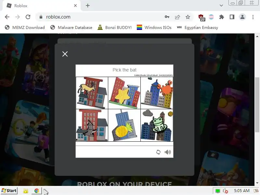Click the yellow taskbar quick-launch icon

[26, 191]
